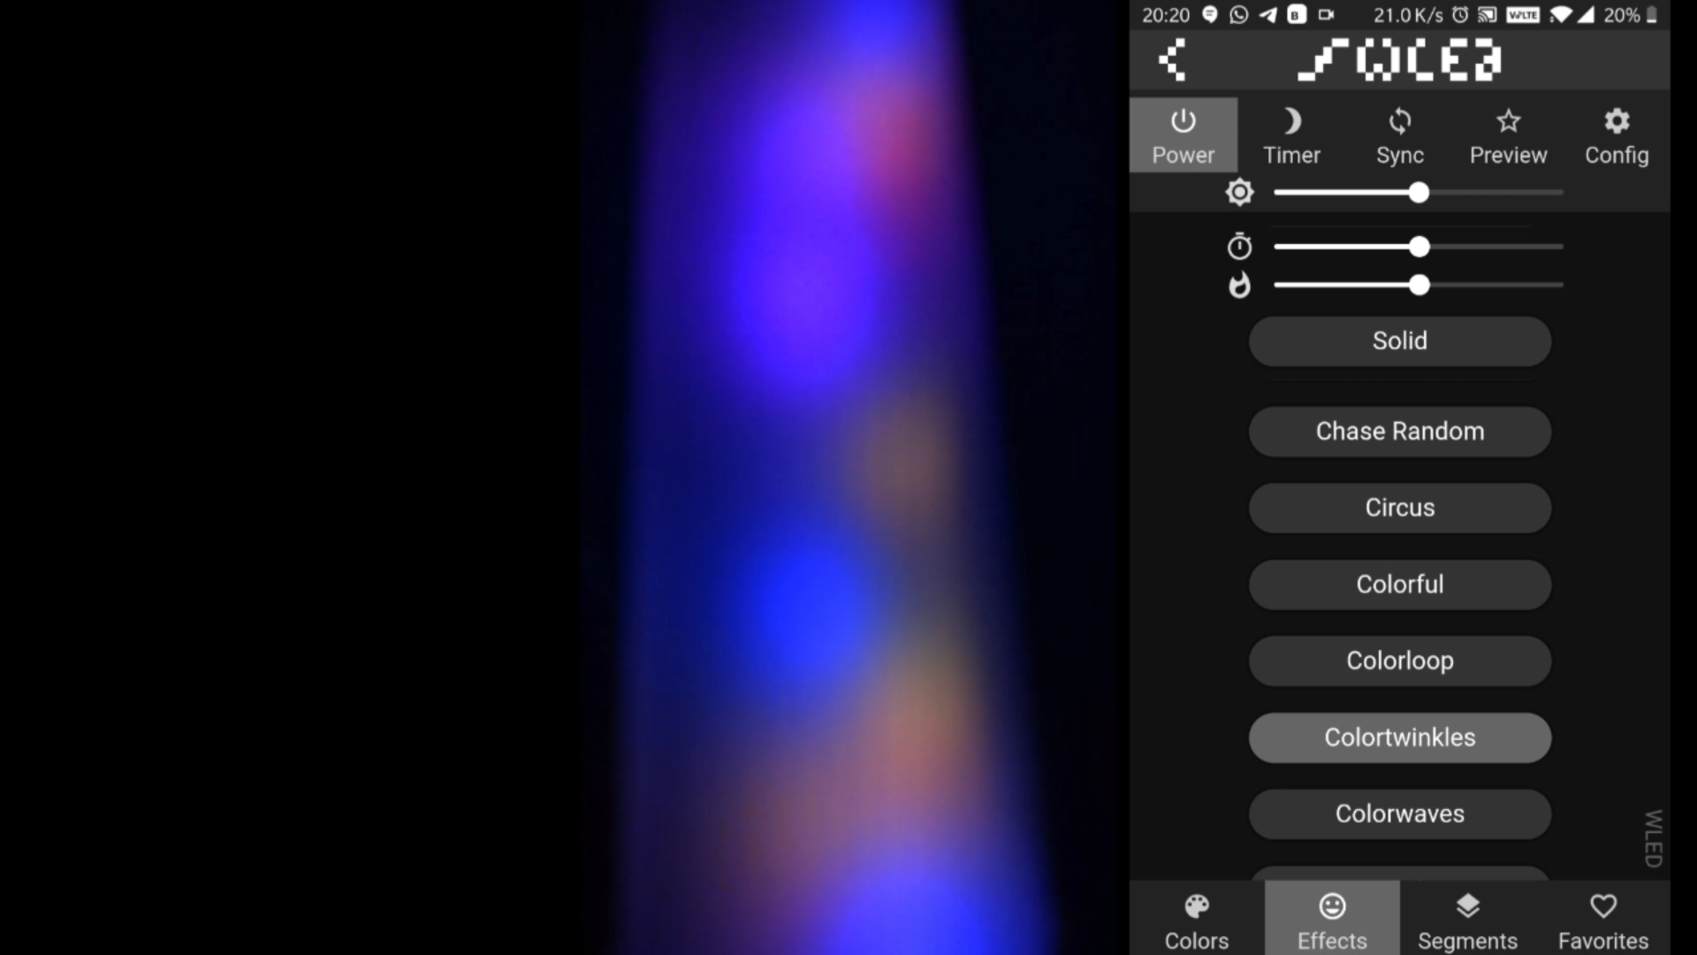Enable the Solid lighting effect
The width and height of the screenshot is (1697, 955).
(1400, 340)
